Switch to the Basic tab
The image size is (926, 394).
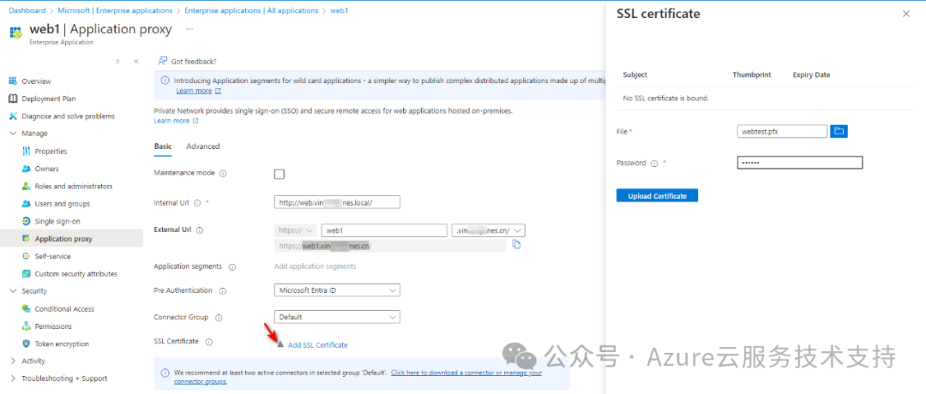point(163,146)
